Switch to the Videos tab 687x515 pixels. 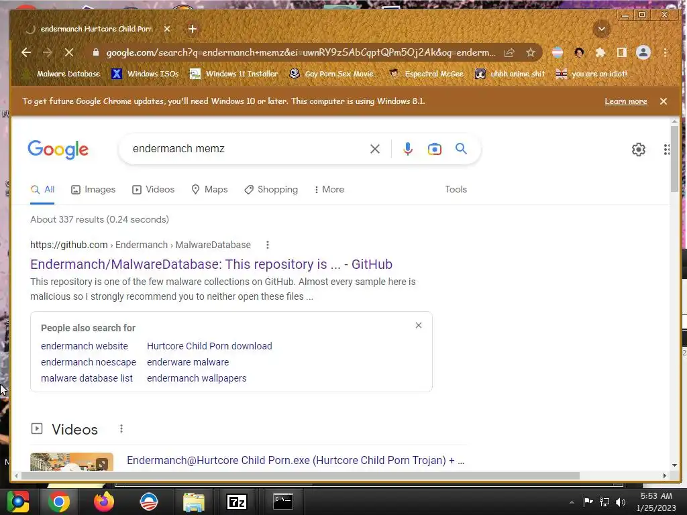point(154,190)
